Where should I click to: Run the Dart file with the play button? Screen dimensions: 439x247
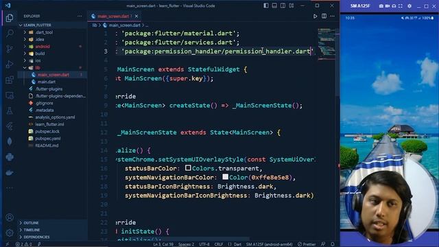tap(316, 16)
